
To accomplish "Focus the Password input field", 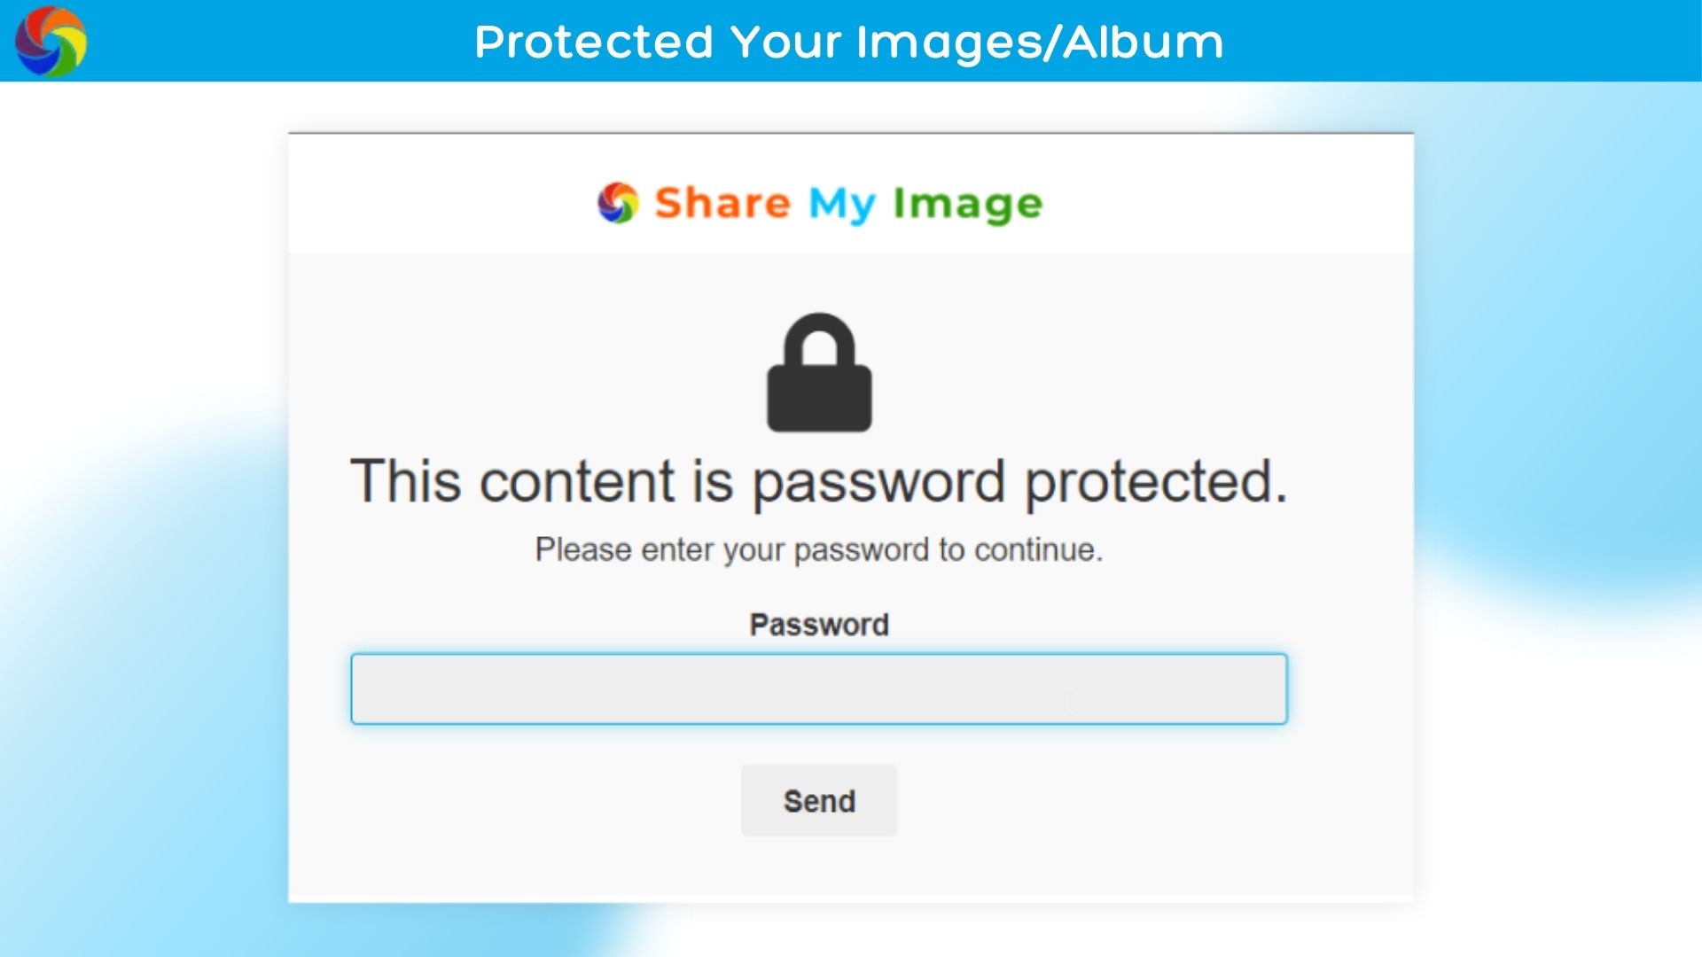I will click(x=819, y=689).
